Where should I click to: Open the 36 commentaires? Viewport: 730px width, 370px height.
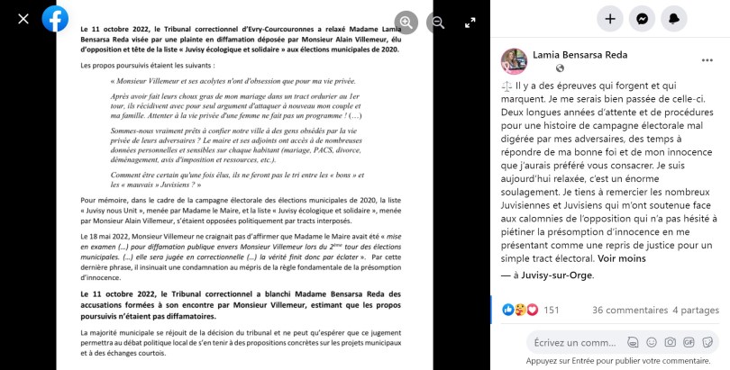(x=630, y=310)
